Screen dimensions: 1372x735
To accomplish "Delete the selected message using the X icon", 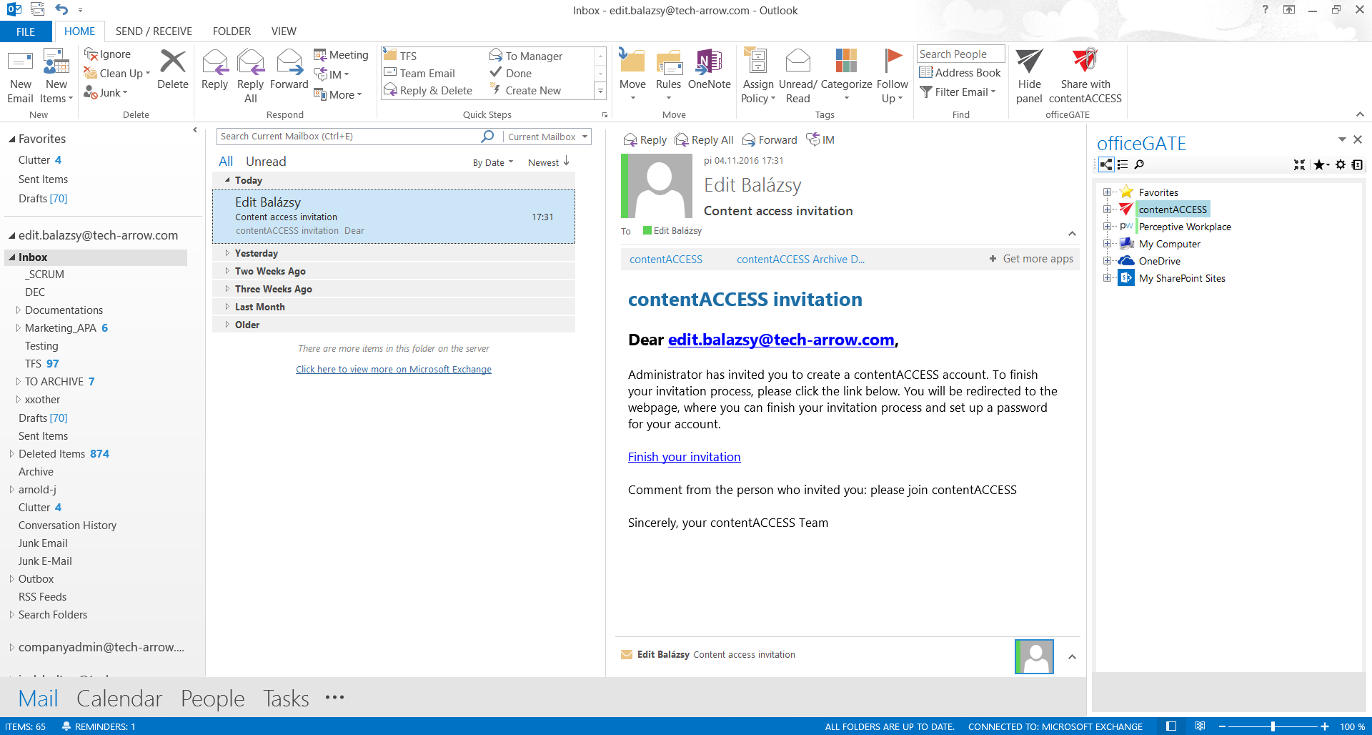I will point(173,61).
